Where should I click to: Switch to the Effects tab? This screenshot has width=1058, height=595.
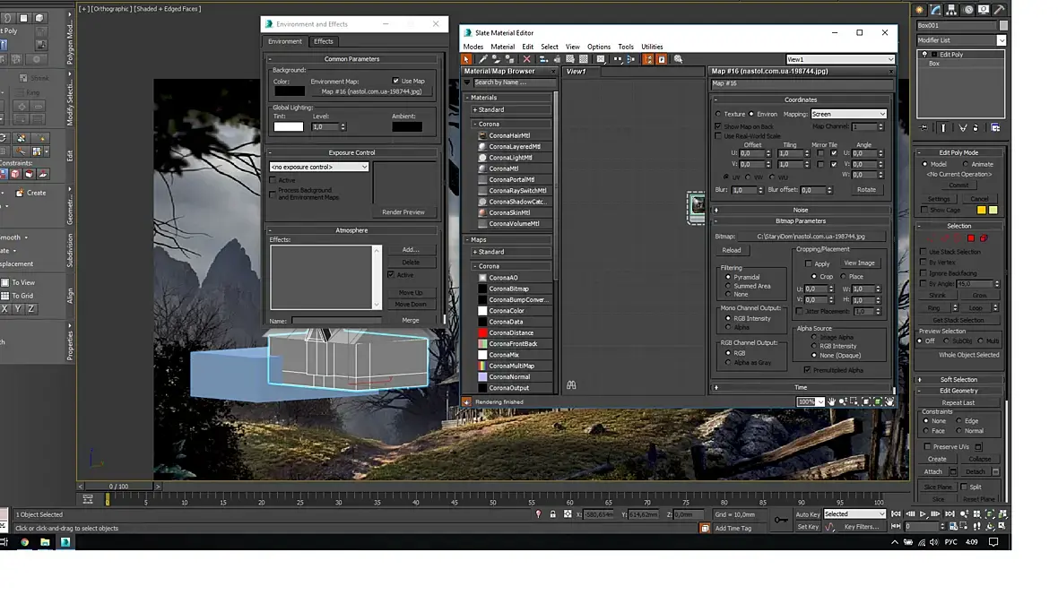point(324,41)
